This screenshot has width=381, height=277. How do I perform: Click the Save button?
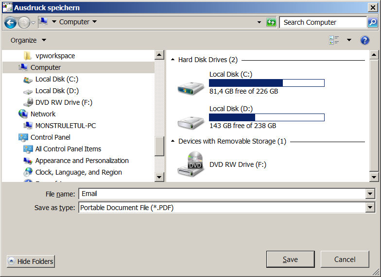pyautogui.click(x=290, y=260)
